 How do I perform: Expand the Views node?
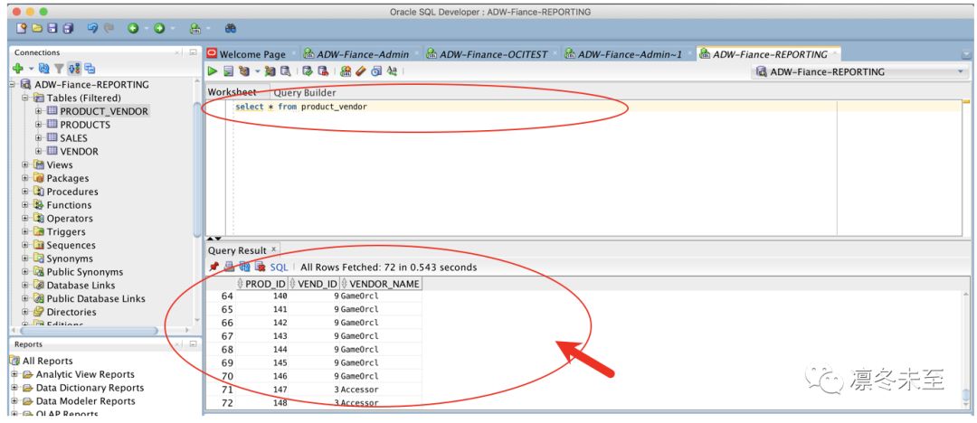pyautogui.click(x=25, y=165)
